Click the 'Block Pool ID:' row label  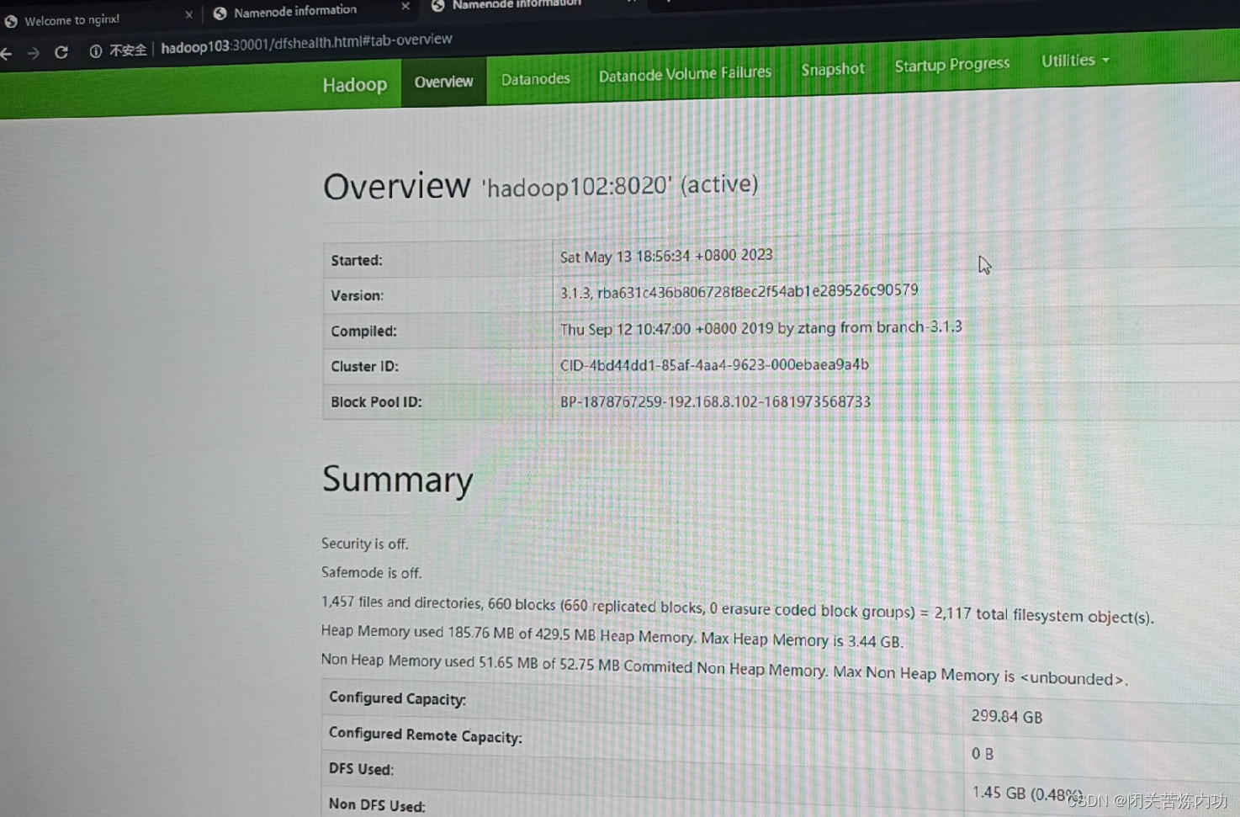point(376,402)
